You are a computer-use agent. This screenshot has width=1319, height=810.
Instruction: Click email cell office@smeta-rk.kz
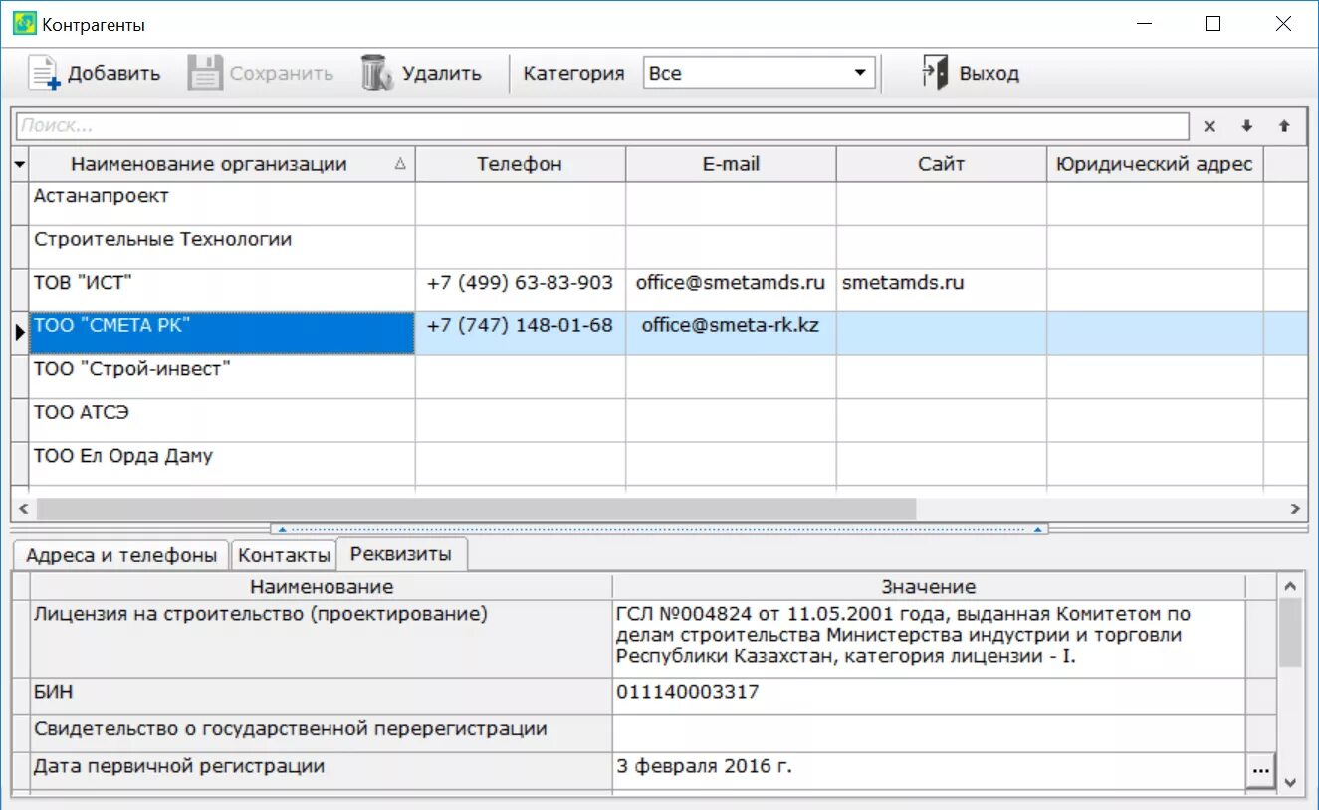(x=731, y=333)
